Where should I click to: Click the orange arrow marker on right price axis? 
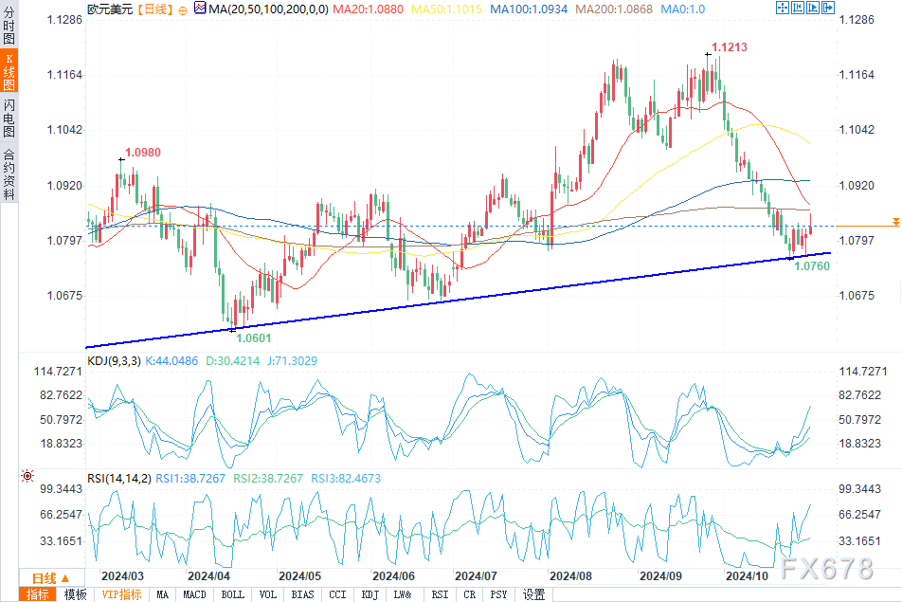894,222
